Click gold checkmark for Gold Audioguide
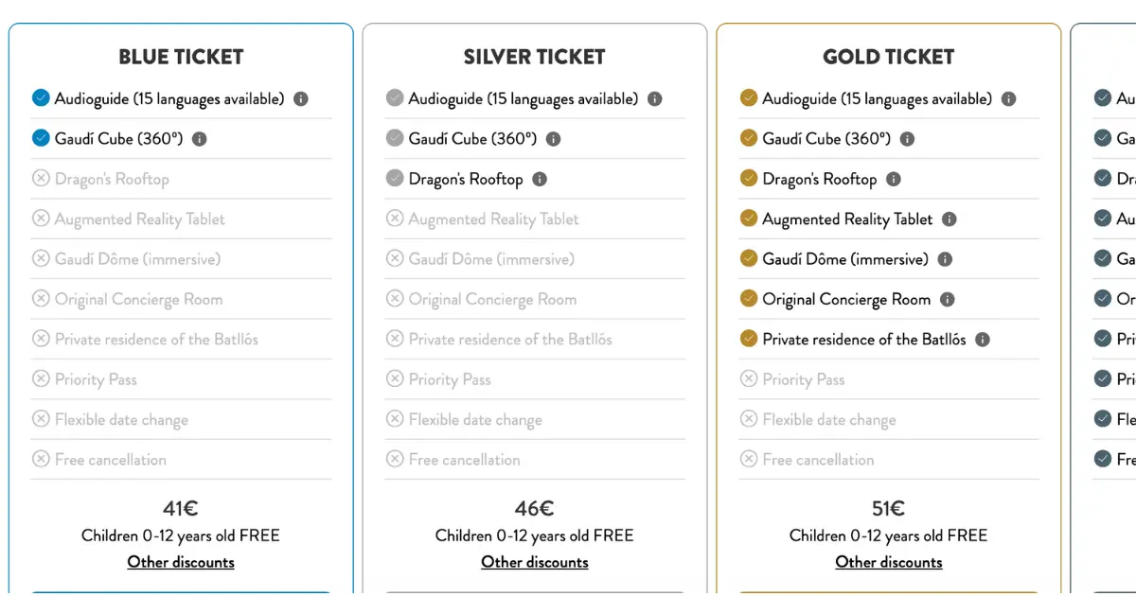 [749, 97]
